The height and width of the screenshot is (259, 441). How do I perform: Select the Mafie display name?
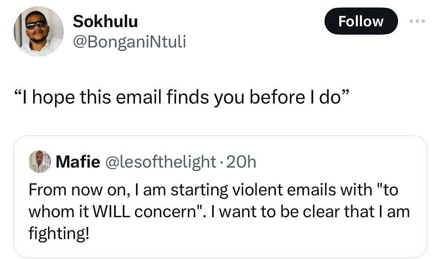78,162
